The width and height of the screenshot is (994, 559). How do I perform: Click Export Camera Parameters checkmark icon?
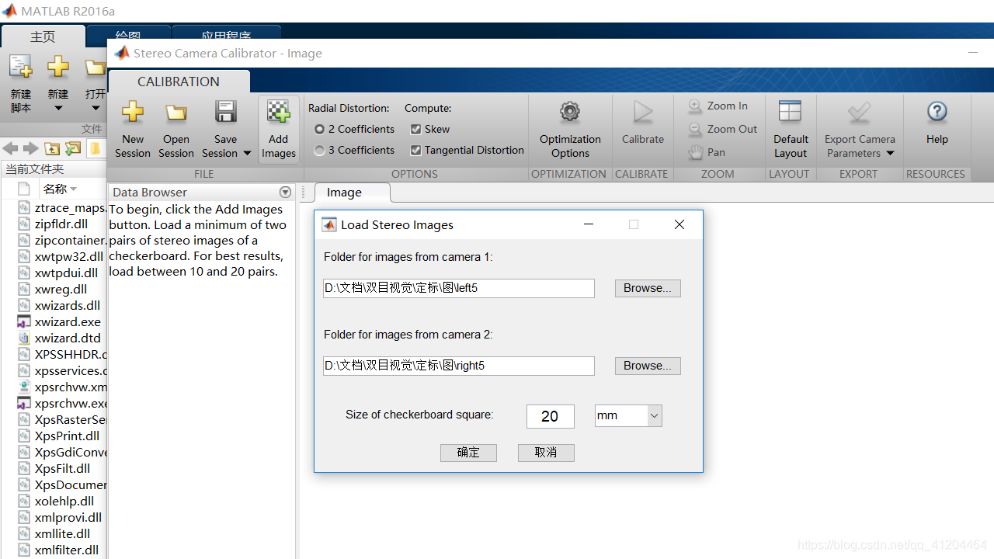tap(859, 112)
